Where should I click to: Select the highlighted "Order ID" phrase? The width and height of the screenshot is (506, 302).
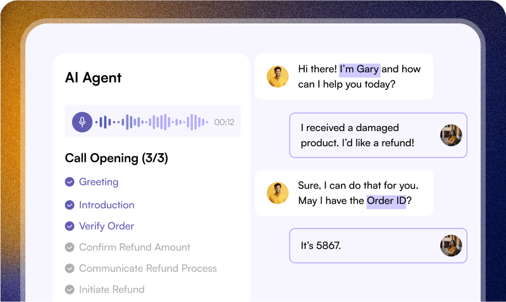point(386,201)
